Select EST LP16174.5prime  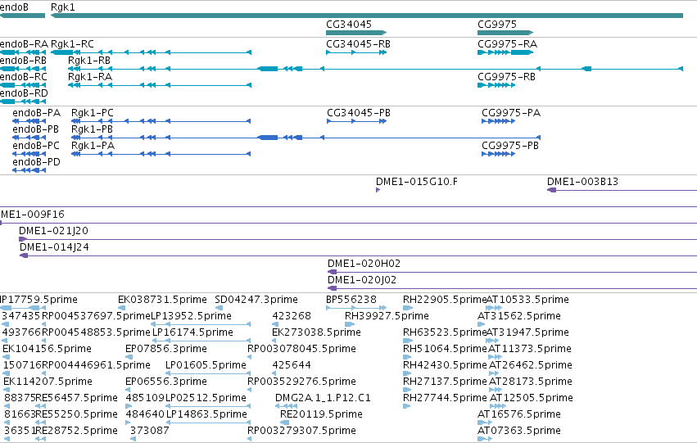(x=192, y=332)
